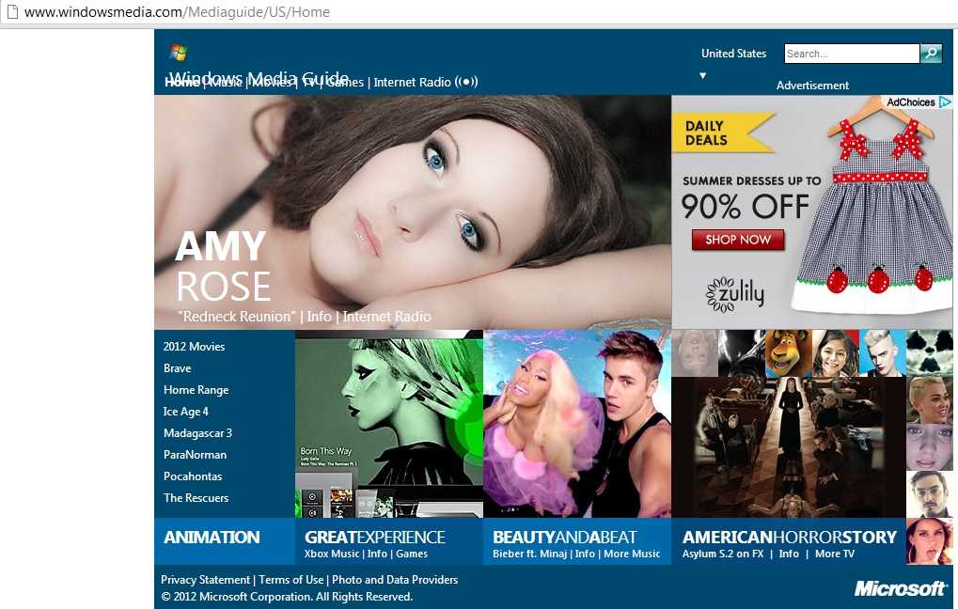Viewport: 958px width, 609px height.
Task: Open the Xbox Music link
Action: pos(332,554)
